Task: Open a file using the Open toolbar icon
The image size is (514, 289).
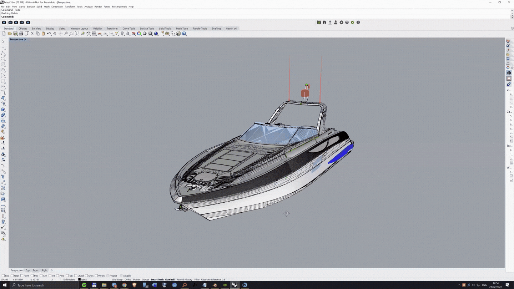Action: [x=10, y=34]
